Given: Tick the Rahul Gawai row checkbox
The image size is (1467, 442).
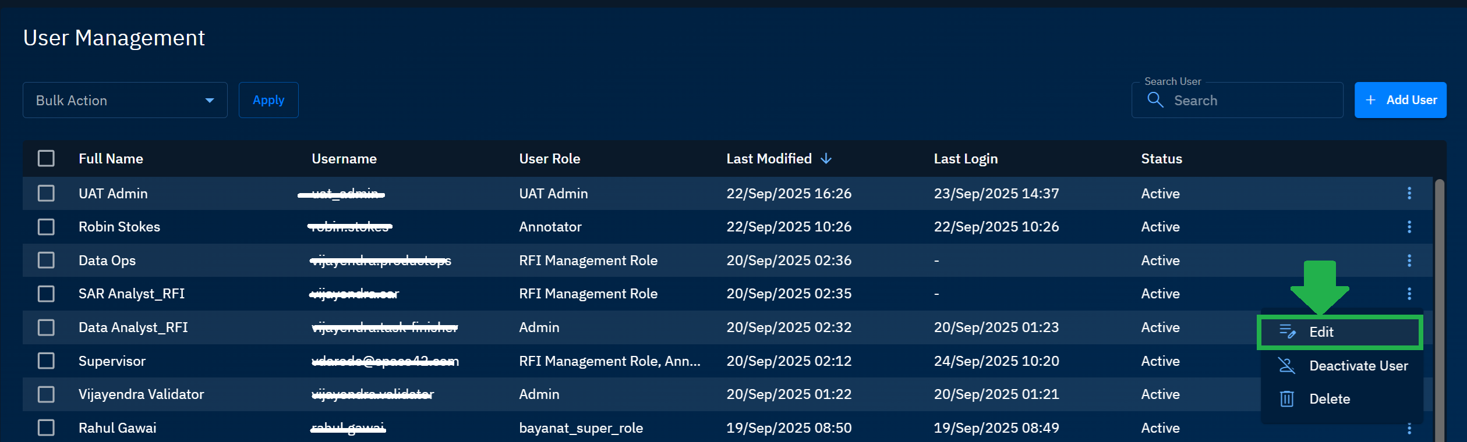Looking at the screenshot, I should 46,428.
